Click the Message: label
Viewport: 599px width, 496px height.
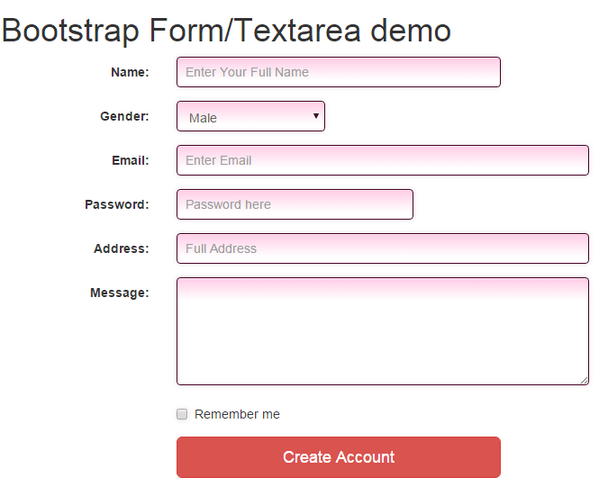point(120,293)
